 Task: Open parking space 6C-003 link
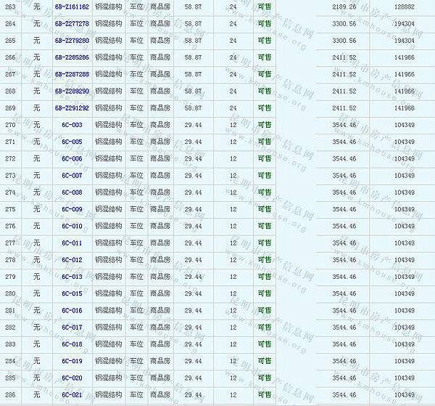click(72, 124)
